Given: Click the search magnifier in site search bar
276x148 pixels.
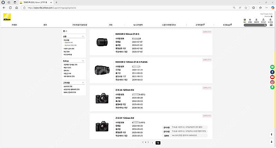Looking at the screenshot, I should [265, 25].
